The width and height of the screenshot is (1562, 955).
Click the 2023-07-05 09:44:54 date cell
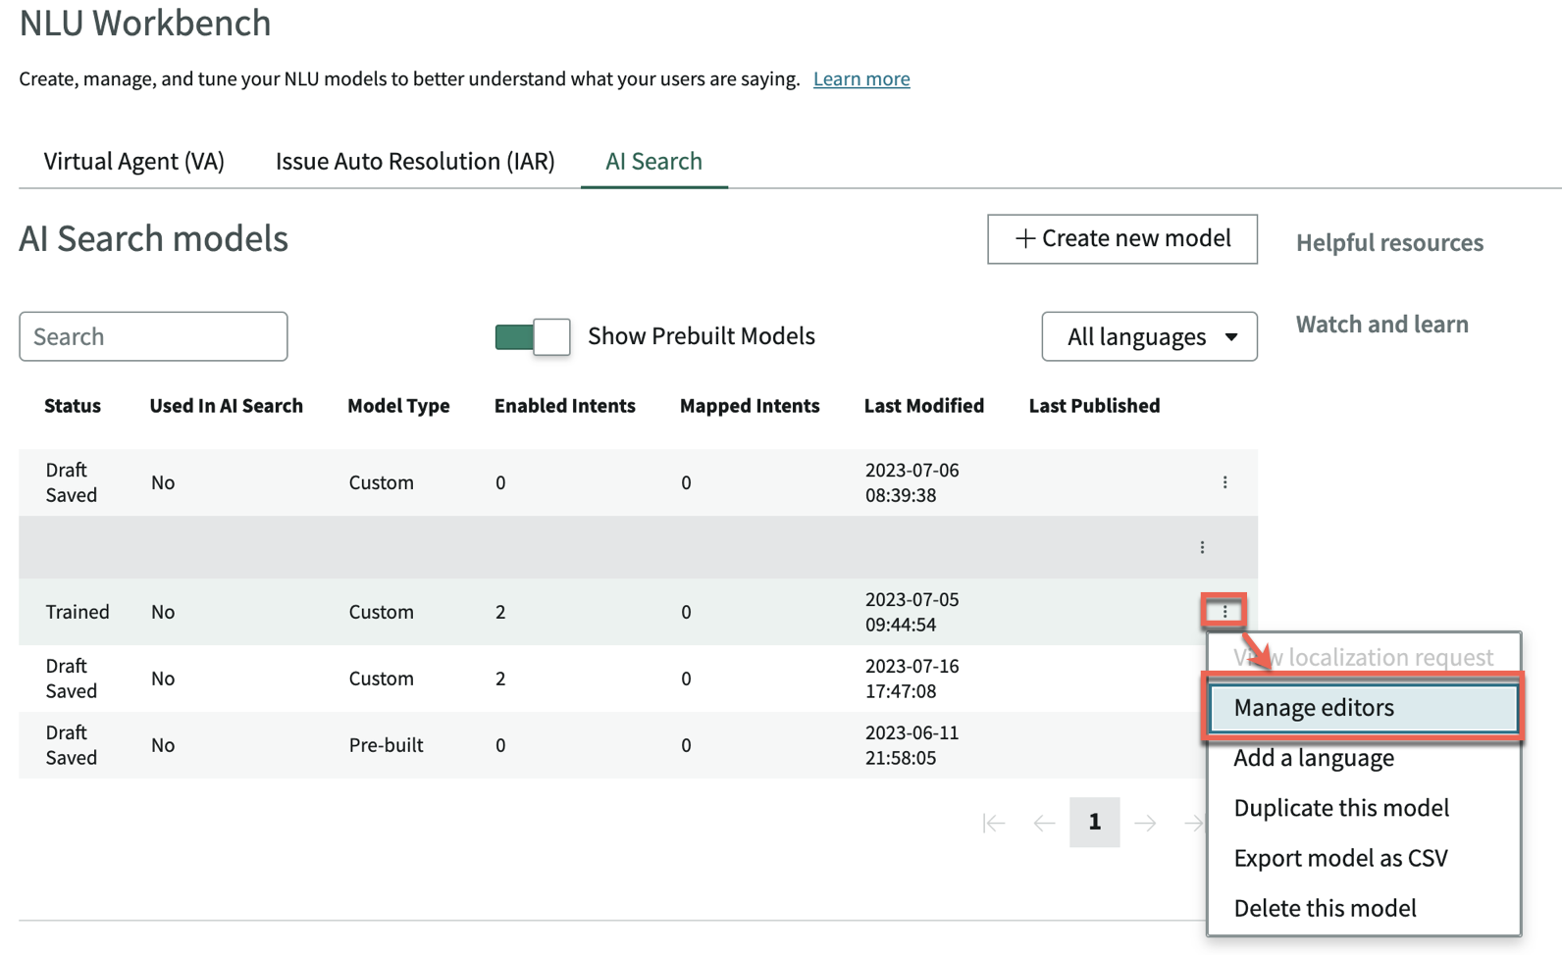pos(911,612)
